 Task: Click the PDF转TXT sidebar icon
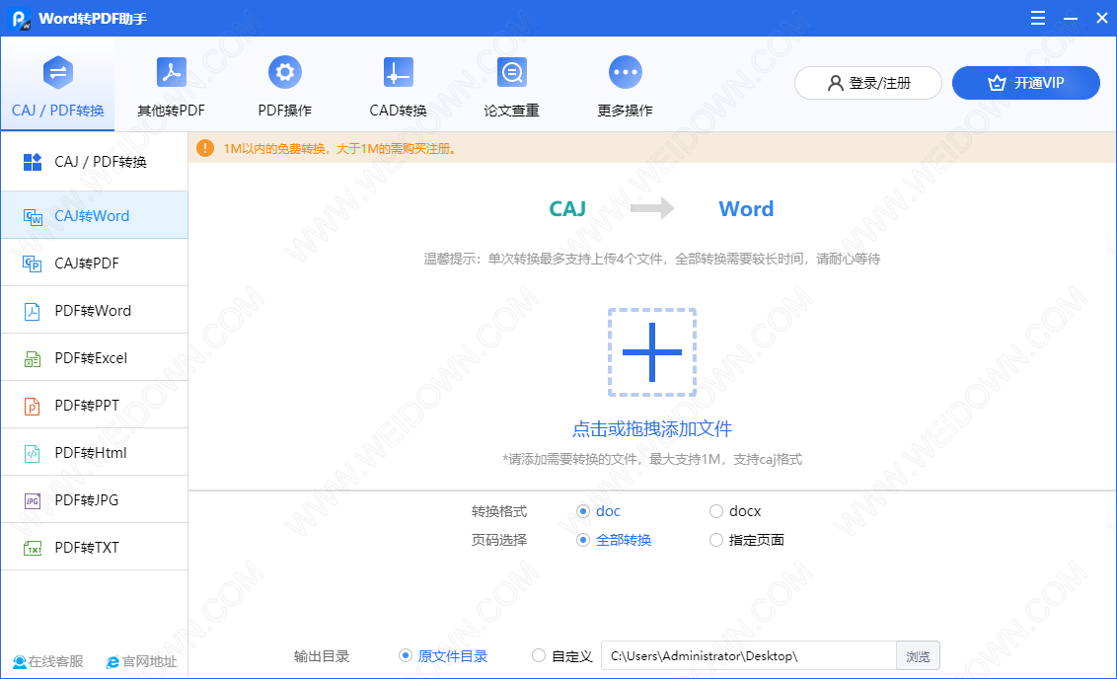click(x=33, y=548)
